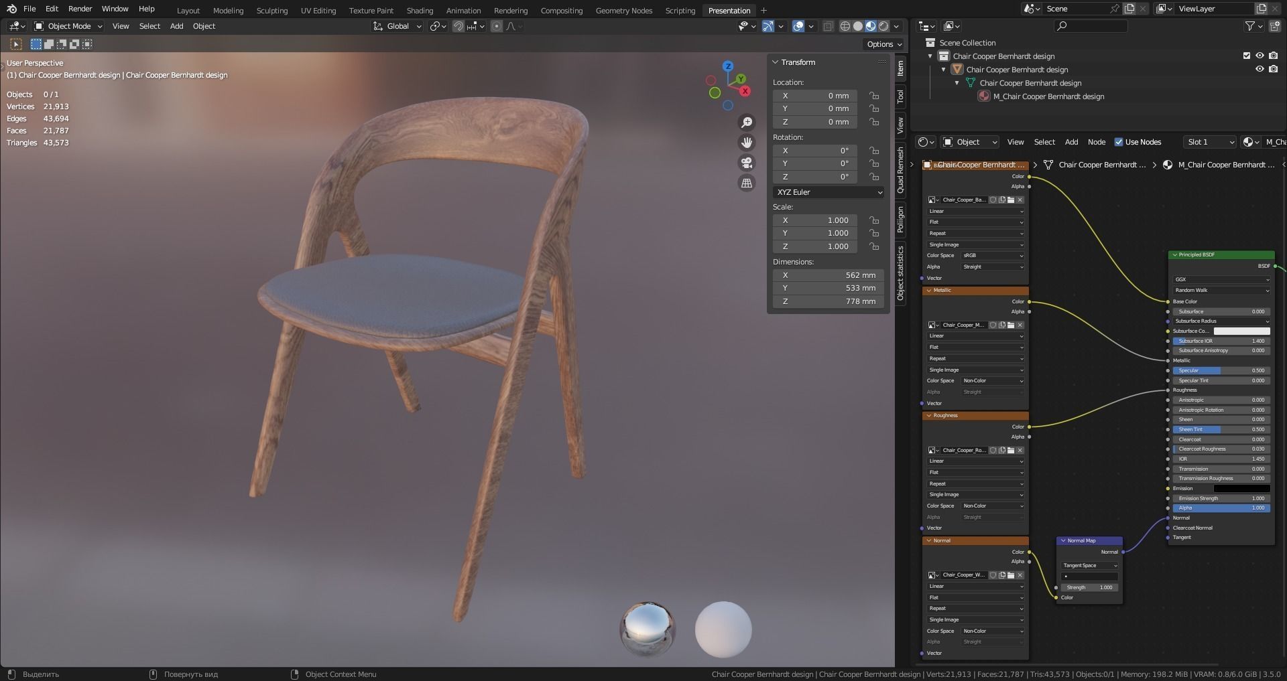The height and width of the screenshot is (681, 1287).
Task: Click the blue Z axis navigation gizmo
Action: (x=728, y=66)
